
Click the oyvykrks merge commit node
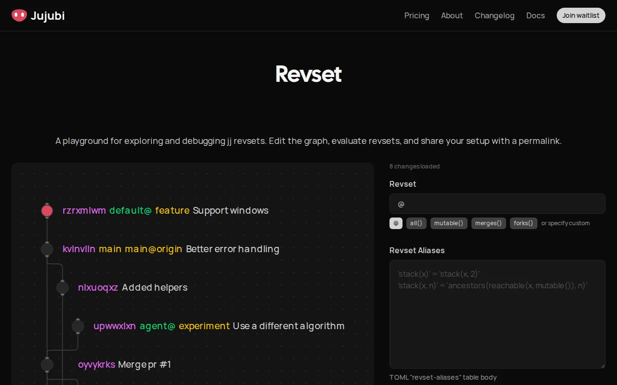coord(47,365)
